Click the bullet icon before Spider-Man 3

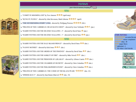click(21, 75)
